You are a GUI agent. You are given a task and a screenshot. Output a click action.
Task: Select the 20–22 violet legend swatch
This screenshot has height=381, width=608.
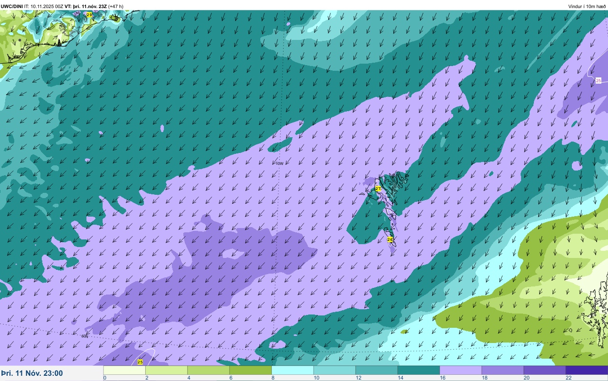coord(545,370)
